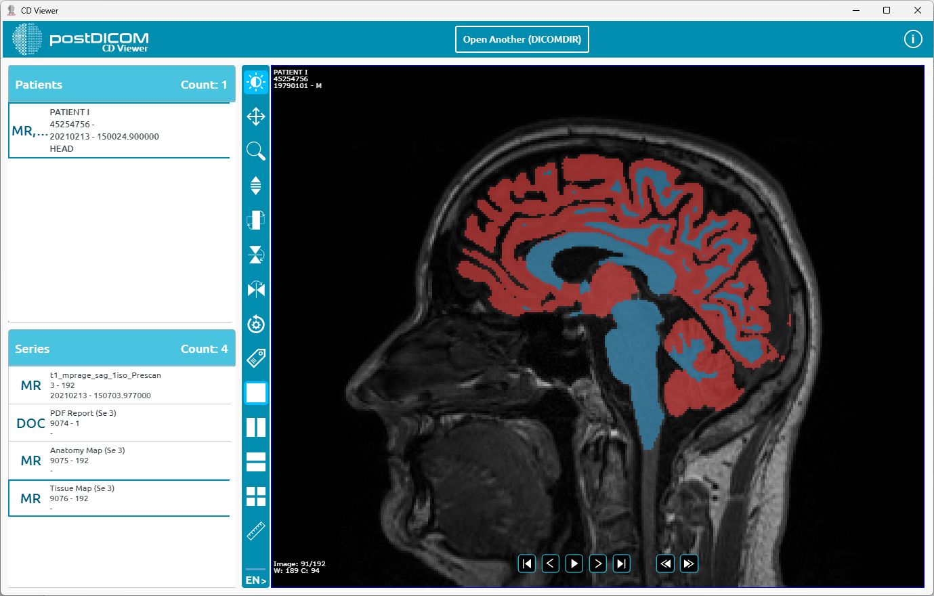Viewport: 934px width, 596px height.
Task: Click the Open Another DICOMDIR button
Action: click(522, 39)
